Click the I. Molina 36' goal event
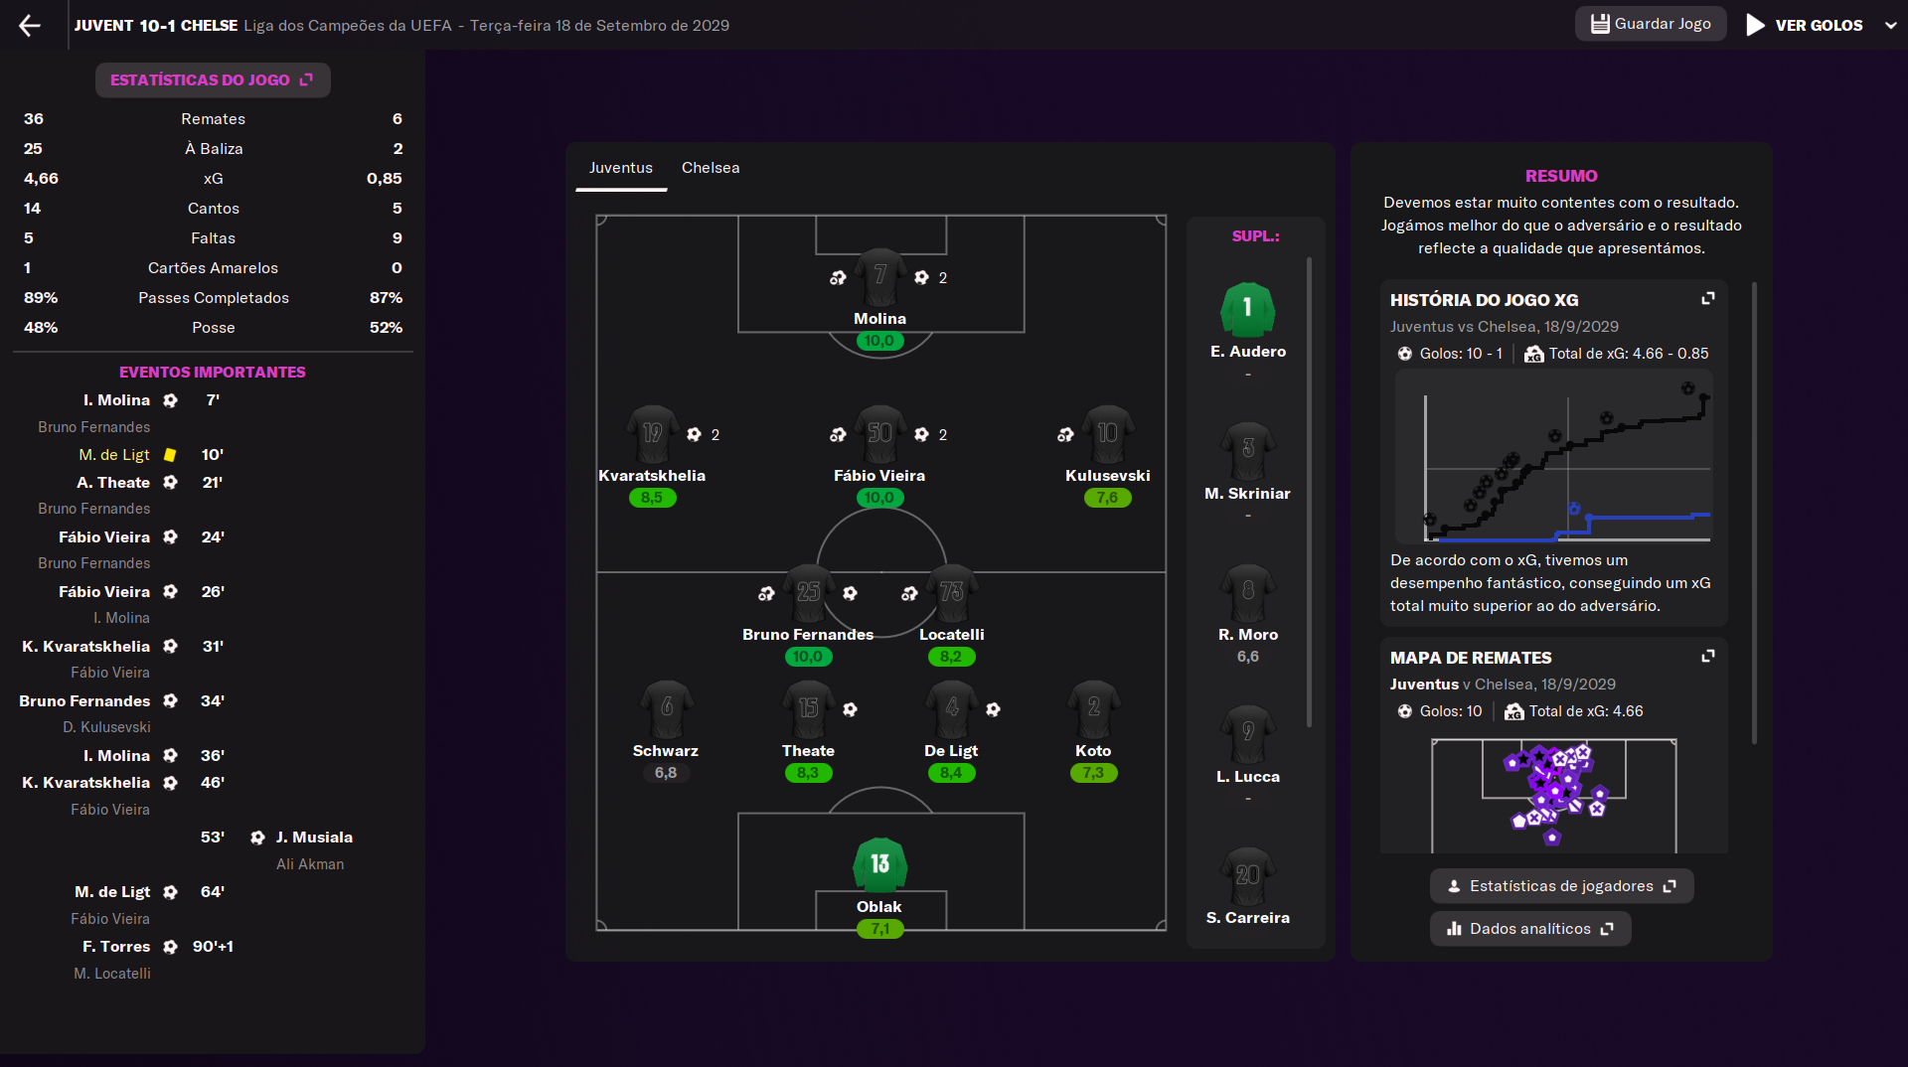1908x1067 pixels. point(153,756)
